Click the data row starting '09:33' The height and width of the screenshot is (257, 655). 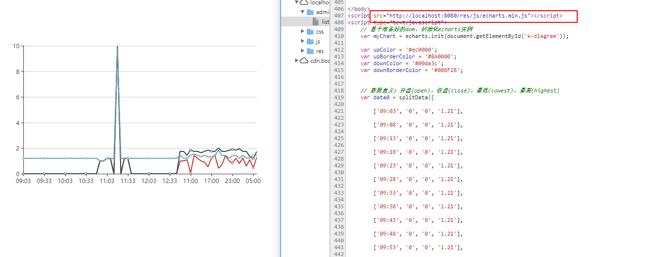(418, 193)
